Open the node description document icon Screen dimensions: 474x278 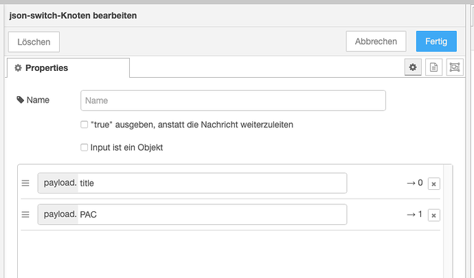pos(433,67)
